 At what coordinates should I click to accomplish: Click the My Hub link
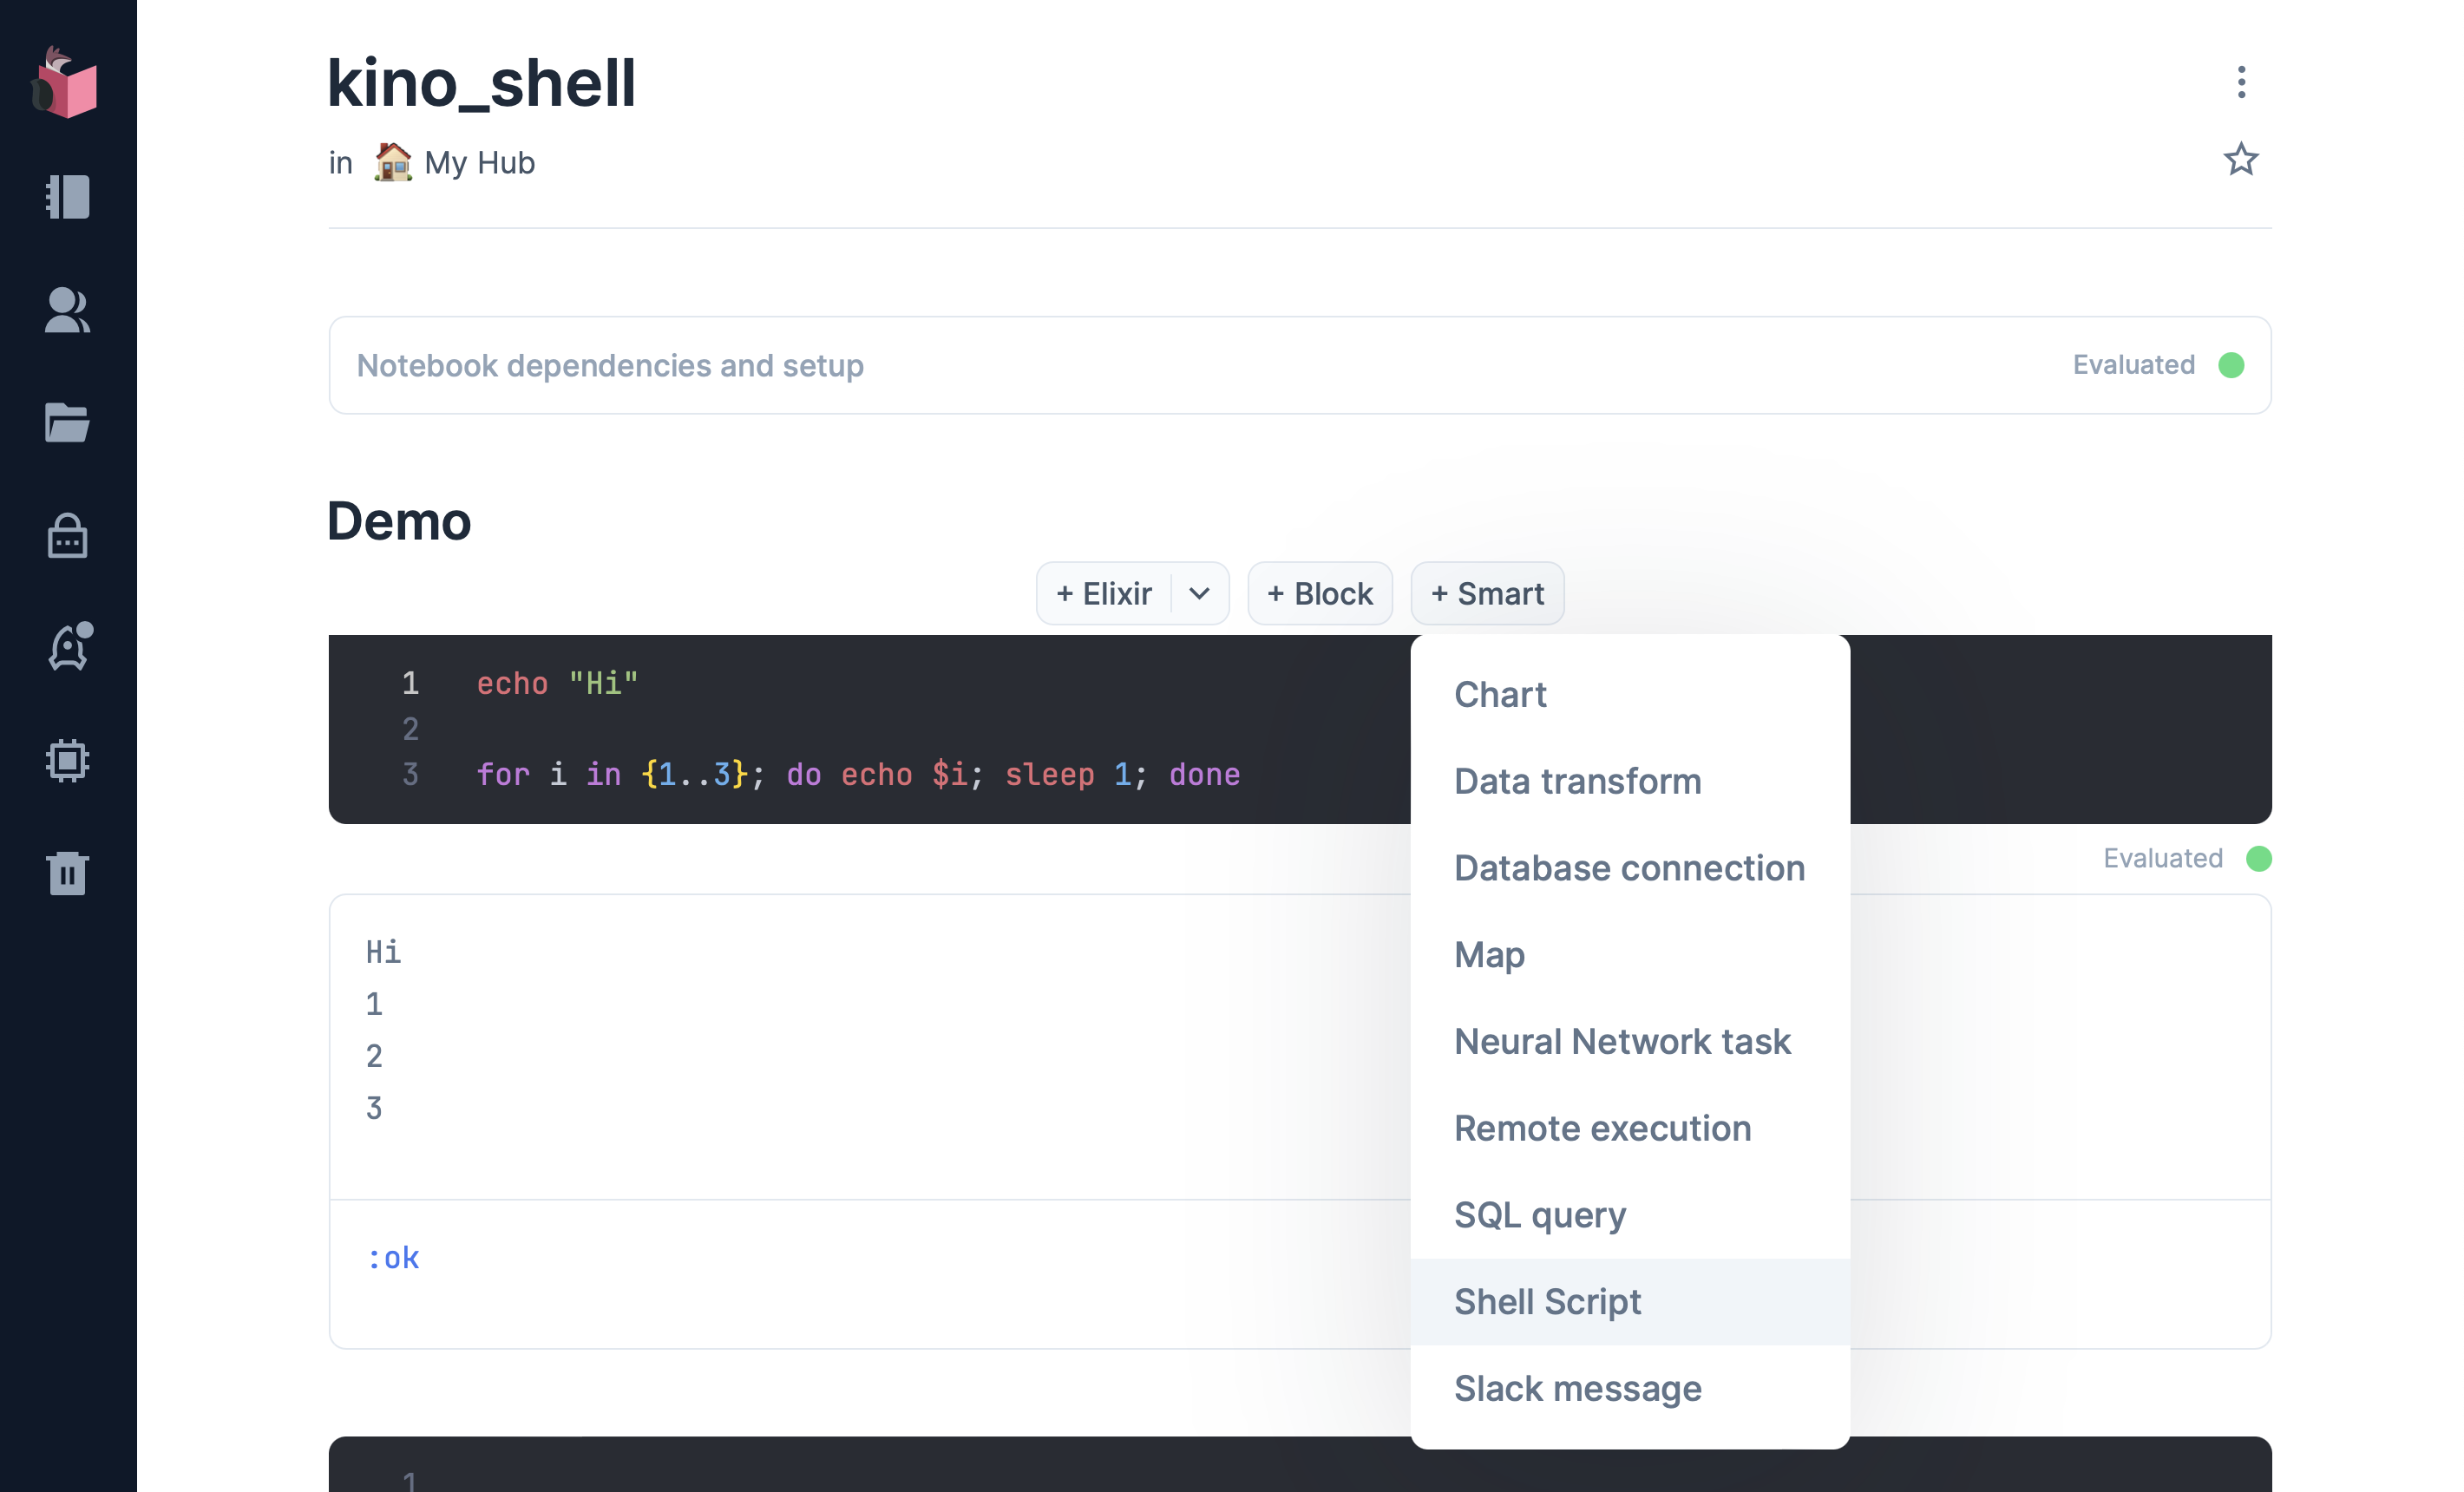pyautogui.click(x=478, y=163)
